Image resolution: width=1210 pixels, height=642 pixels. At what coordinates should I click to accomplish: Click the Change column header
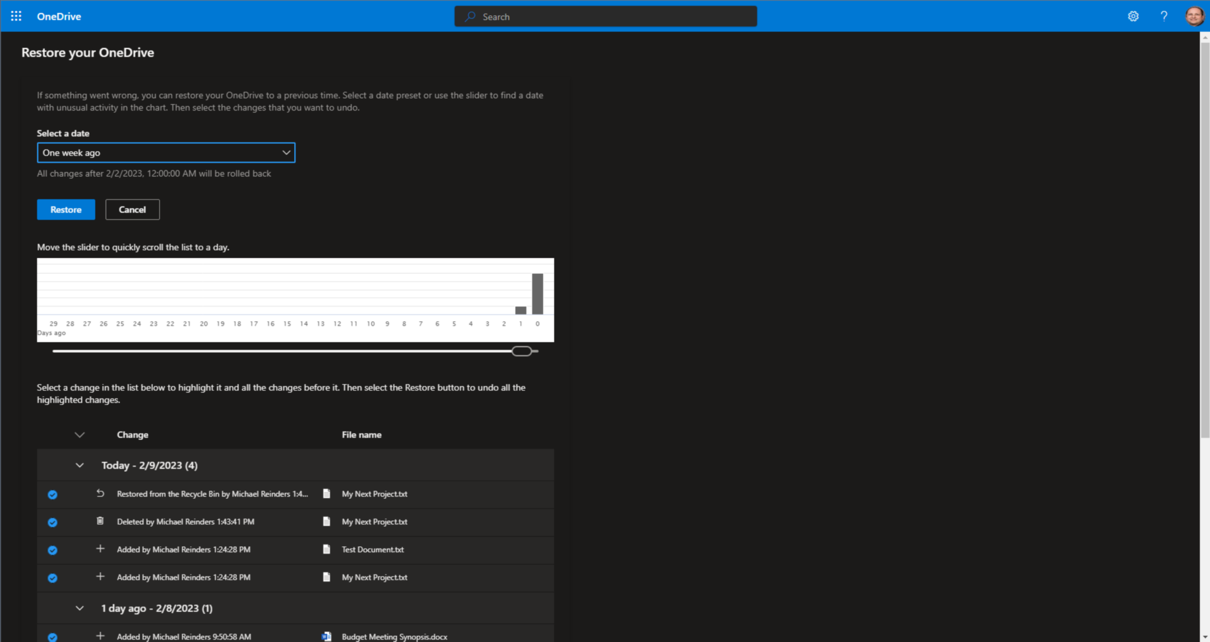point(132,435)
